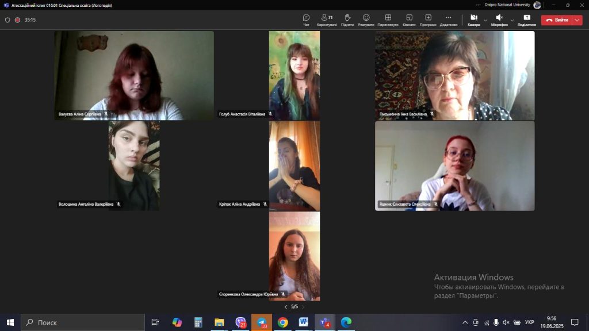Toggle the muted system volume icon
589x331 pixels.
506,322
